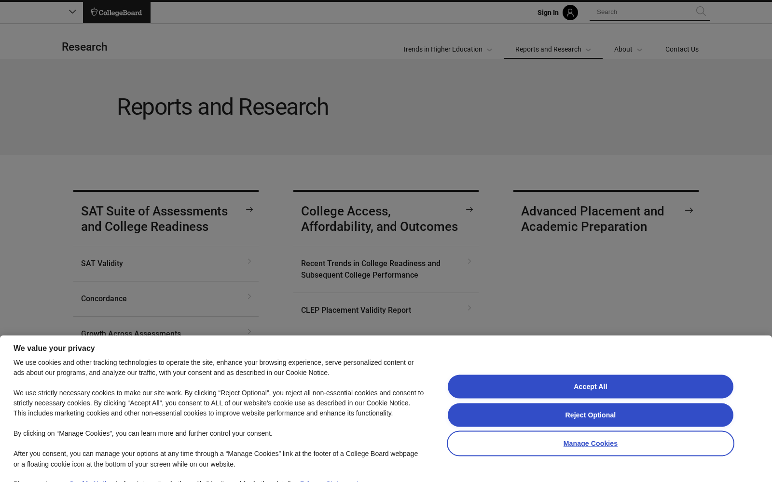Click arrow beside Advanced Placement heading

coord(689,210)
